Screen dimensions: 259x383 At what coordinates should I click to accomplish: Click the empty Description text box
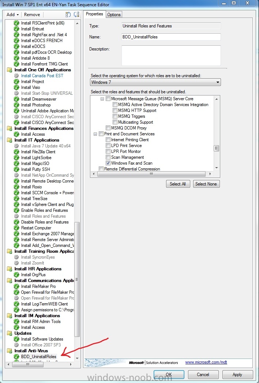[171, 56]
